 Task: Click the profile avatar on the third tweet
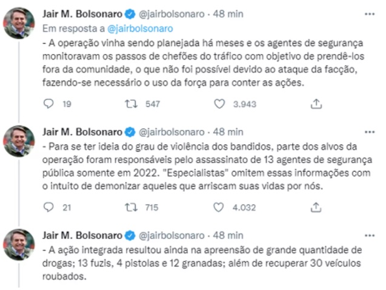tap(19, 244)
